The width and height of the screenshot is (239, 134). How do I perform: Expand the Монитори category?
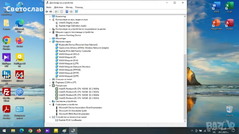[x=50, y=38]
